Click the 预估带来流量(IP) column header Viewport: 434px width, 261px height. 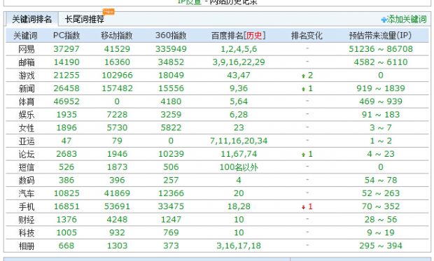click(x=380, y=36)
